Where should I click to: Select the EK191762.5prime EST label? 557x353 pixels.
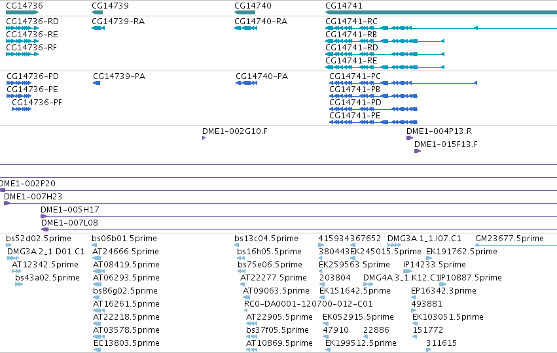(x=462, y=252)
